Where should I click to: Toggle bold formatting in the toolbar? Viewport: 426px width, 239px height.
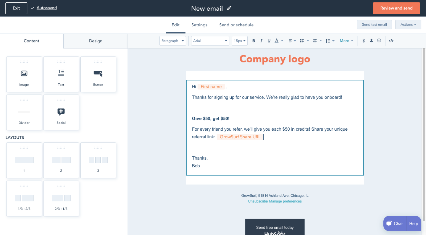tap(253, 41)
